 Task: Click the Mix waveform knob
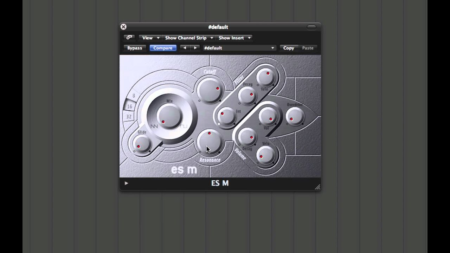(169, 116)
